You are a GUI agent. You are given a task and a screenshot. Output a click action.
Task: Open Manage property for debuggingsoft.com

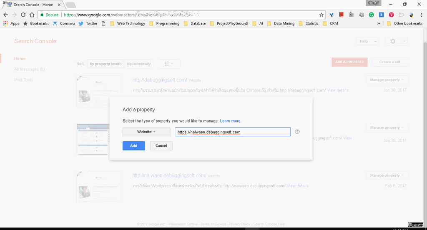[x=387, y=80]
